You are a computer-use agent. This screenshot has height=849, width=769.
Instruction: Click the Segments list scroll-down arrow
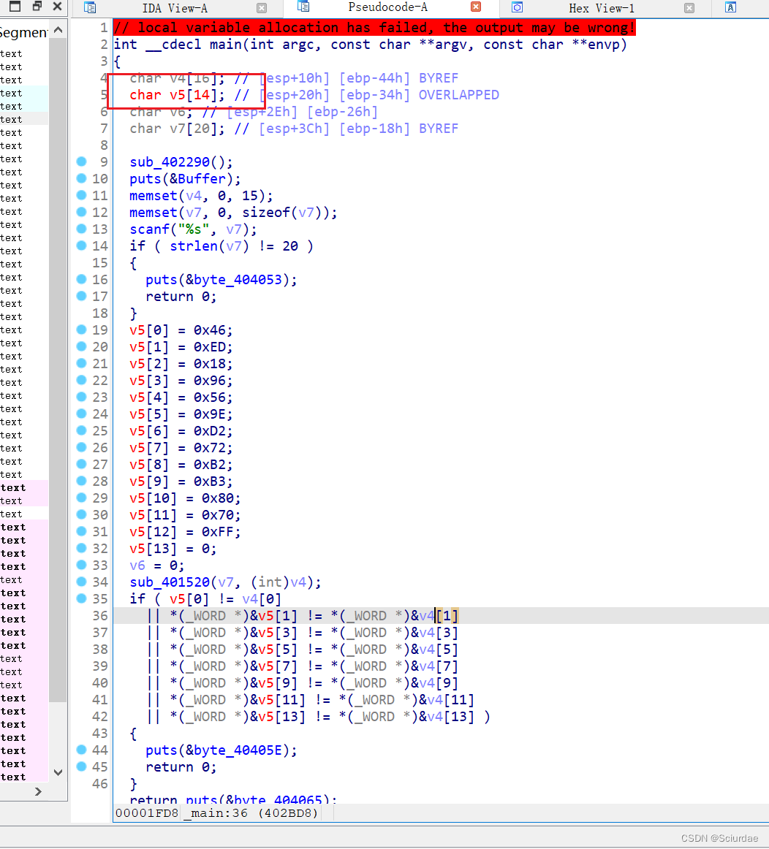click(58, 773)
